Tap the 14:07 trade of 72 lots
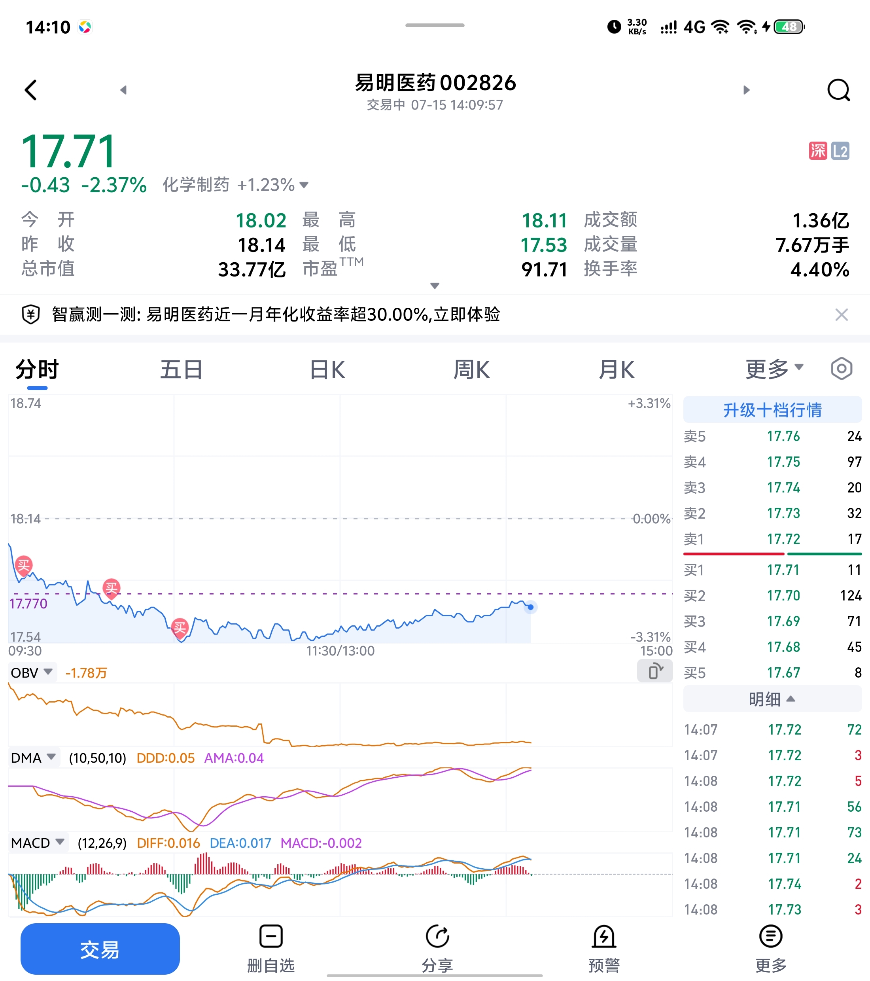Screen dimensions: 870x981 [x=772, y=729]
